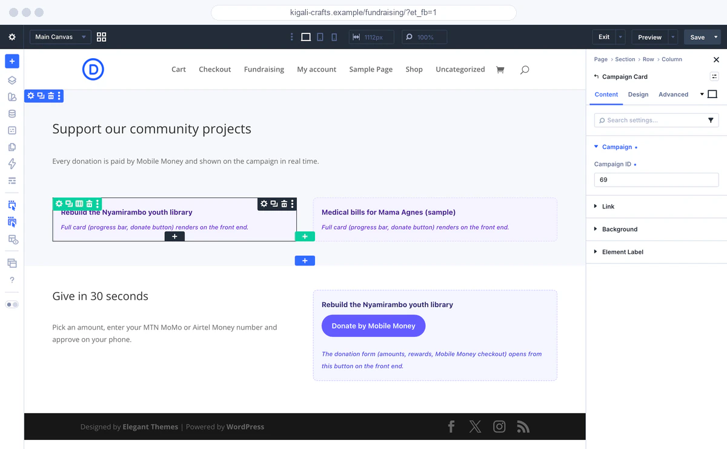The width and height of the screenshot is (727, 449).
Task: Open the help question mark icon
Action: tap(12, 280)
